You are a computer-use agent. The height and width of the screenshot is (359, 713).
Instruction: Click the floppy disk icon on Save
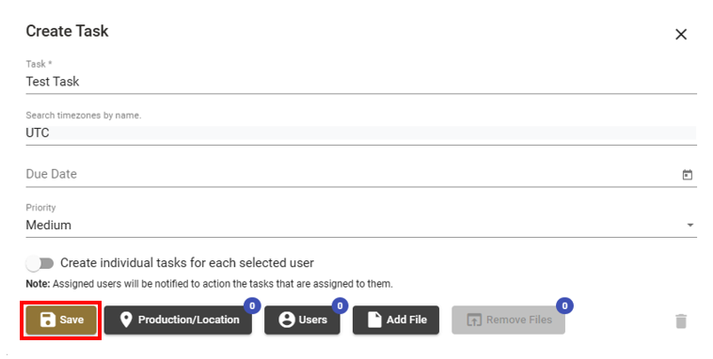coord(47,320)
